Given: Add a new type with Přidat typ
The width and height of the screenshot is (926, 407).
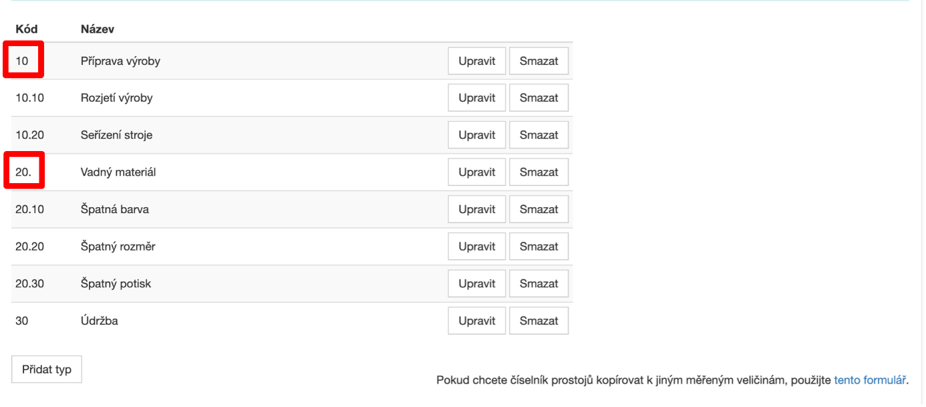Looking at the screenshot, I should click(x=47, y=370).
